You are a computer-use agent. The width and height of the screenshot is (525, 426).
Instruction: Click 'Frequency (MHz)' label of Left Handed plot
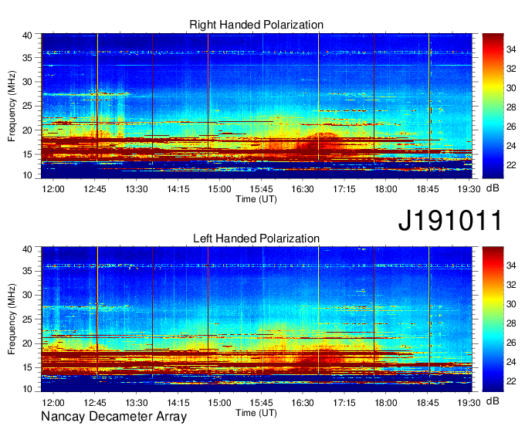click(x=12, y=319)
